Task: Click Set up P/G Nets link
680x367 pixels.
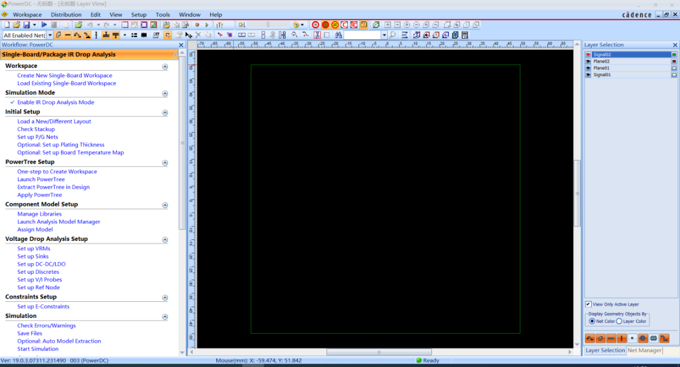Action: (x=38, y=137)
